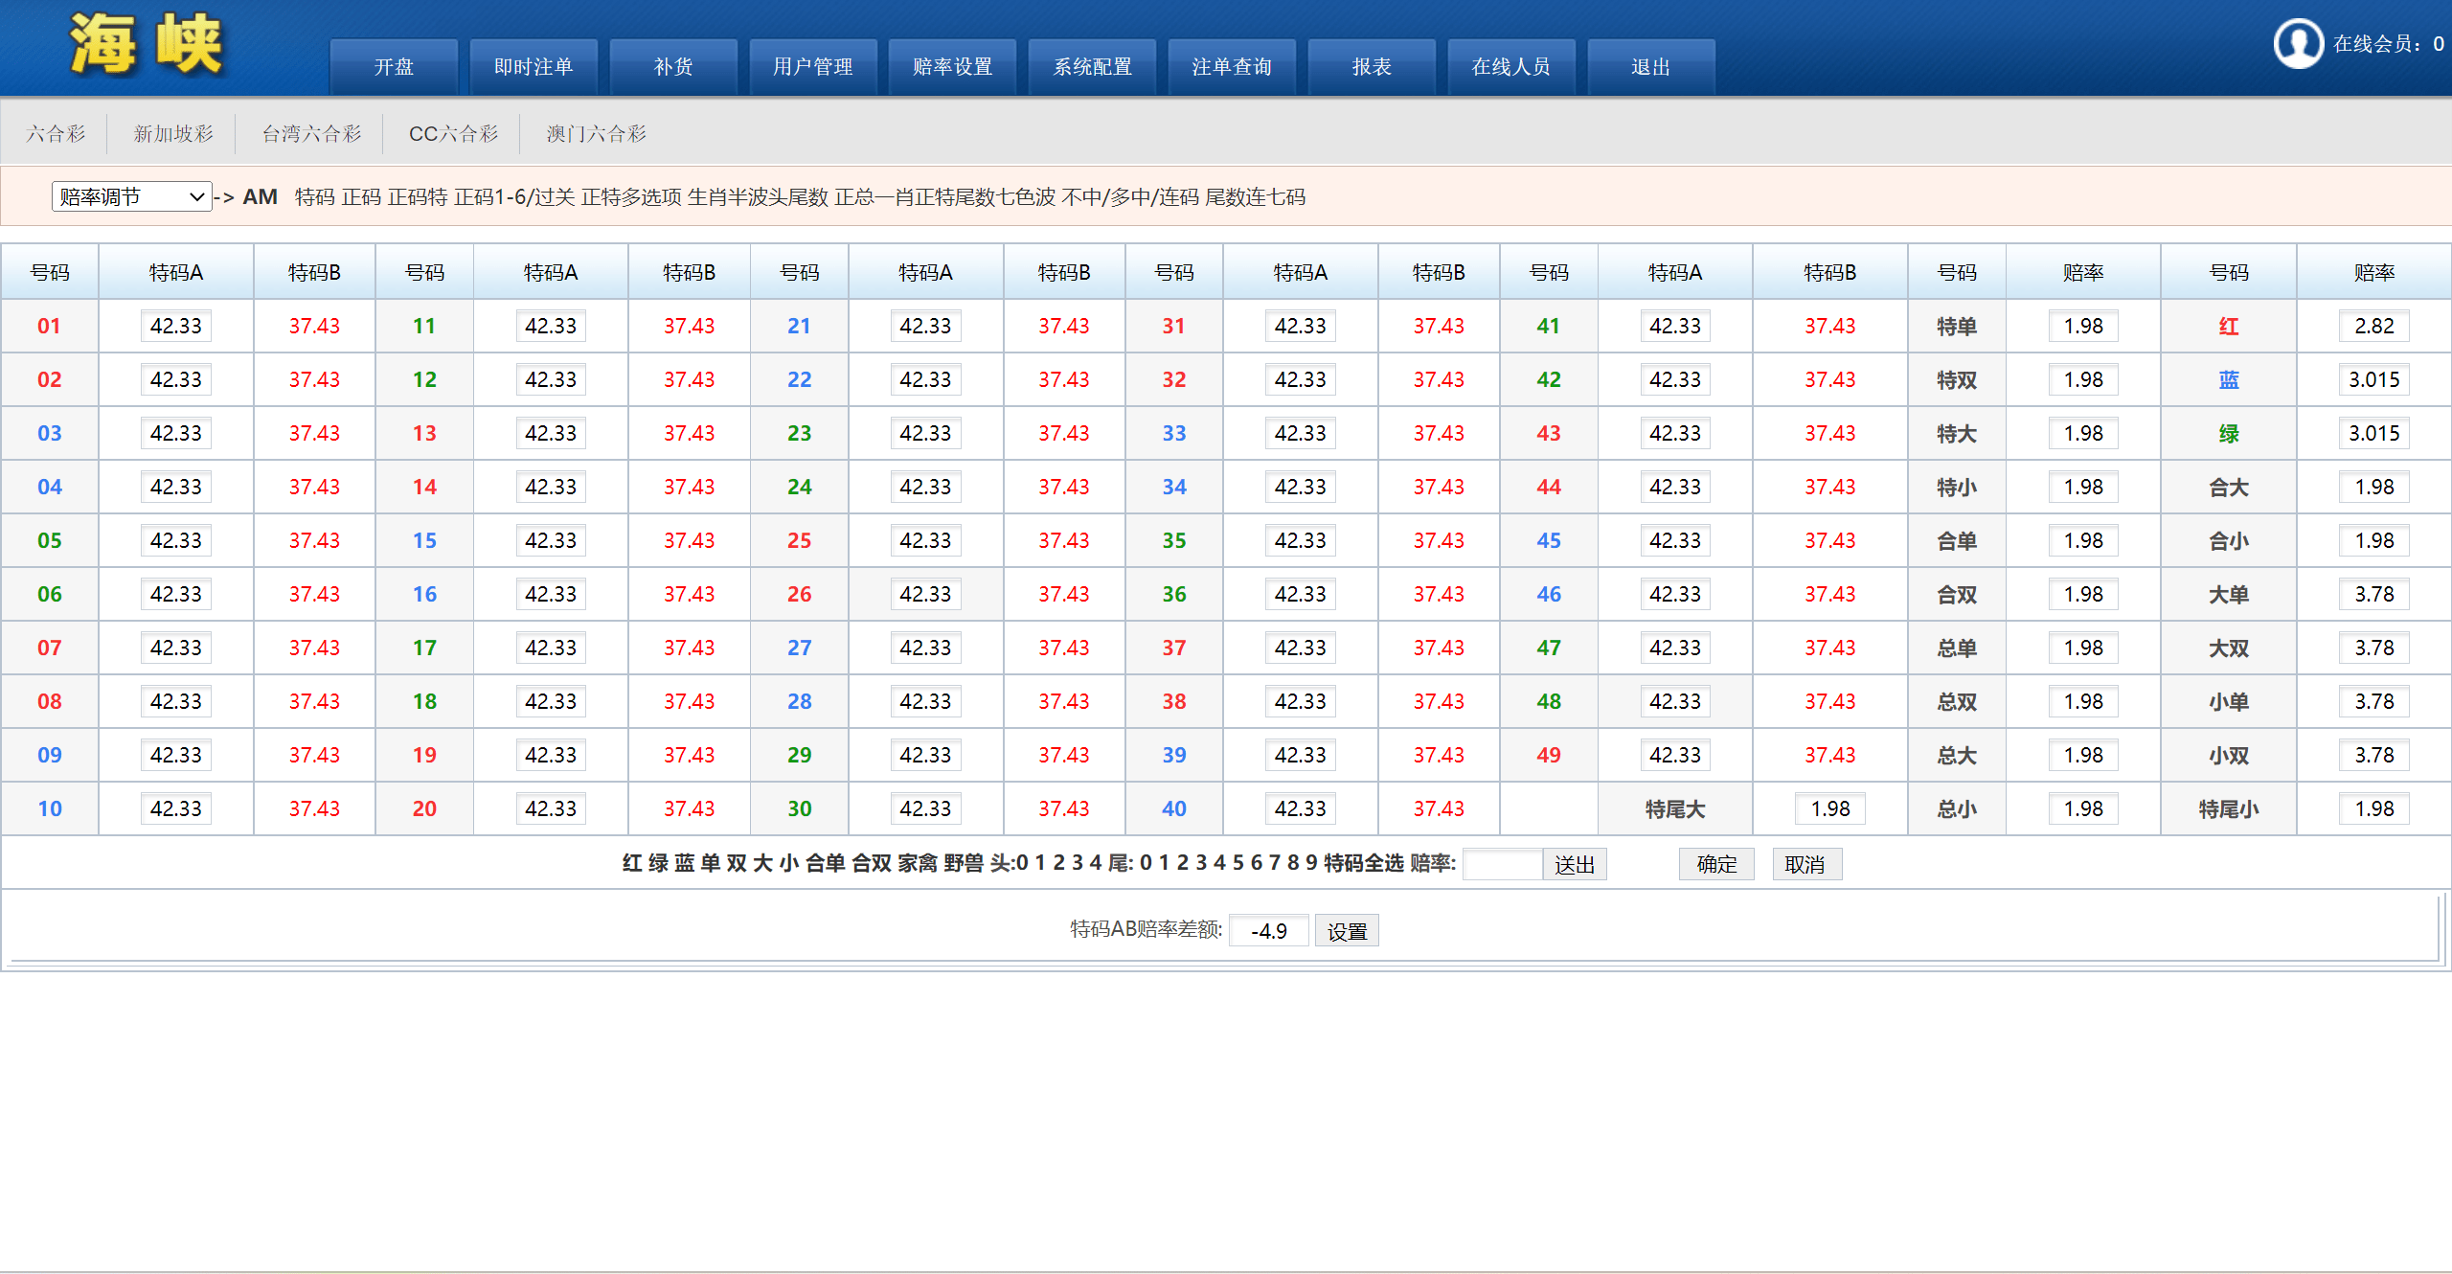The height and width of the screenshot is (1274, 2452).
Task: Click the 海峡 logo
Action: (x=146, y=44)
